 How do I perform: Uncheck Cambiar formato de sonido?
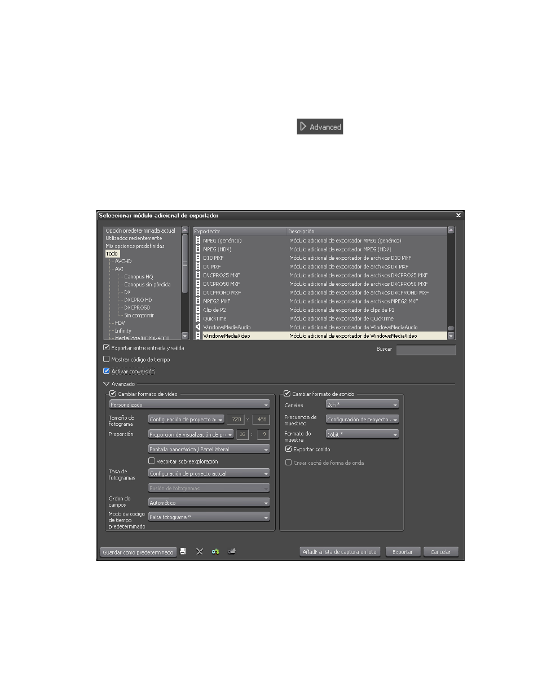point(287,394)
